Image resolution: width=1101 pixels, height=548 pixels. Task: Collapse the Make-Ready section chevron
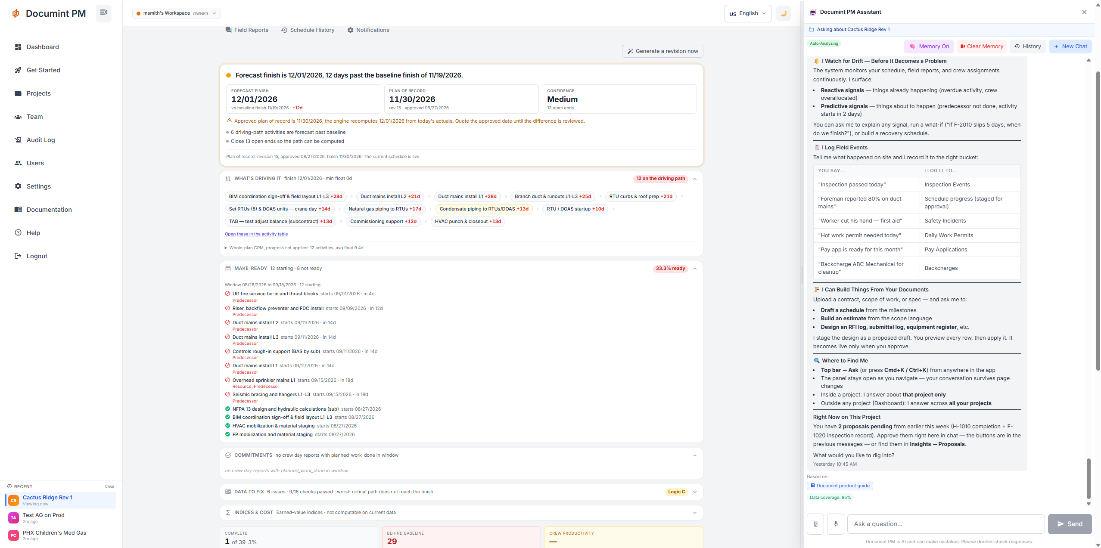point(695,269)
